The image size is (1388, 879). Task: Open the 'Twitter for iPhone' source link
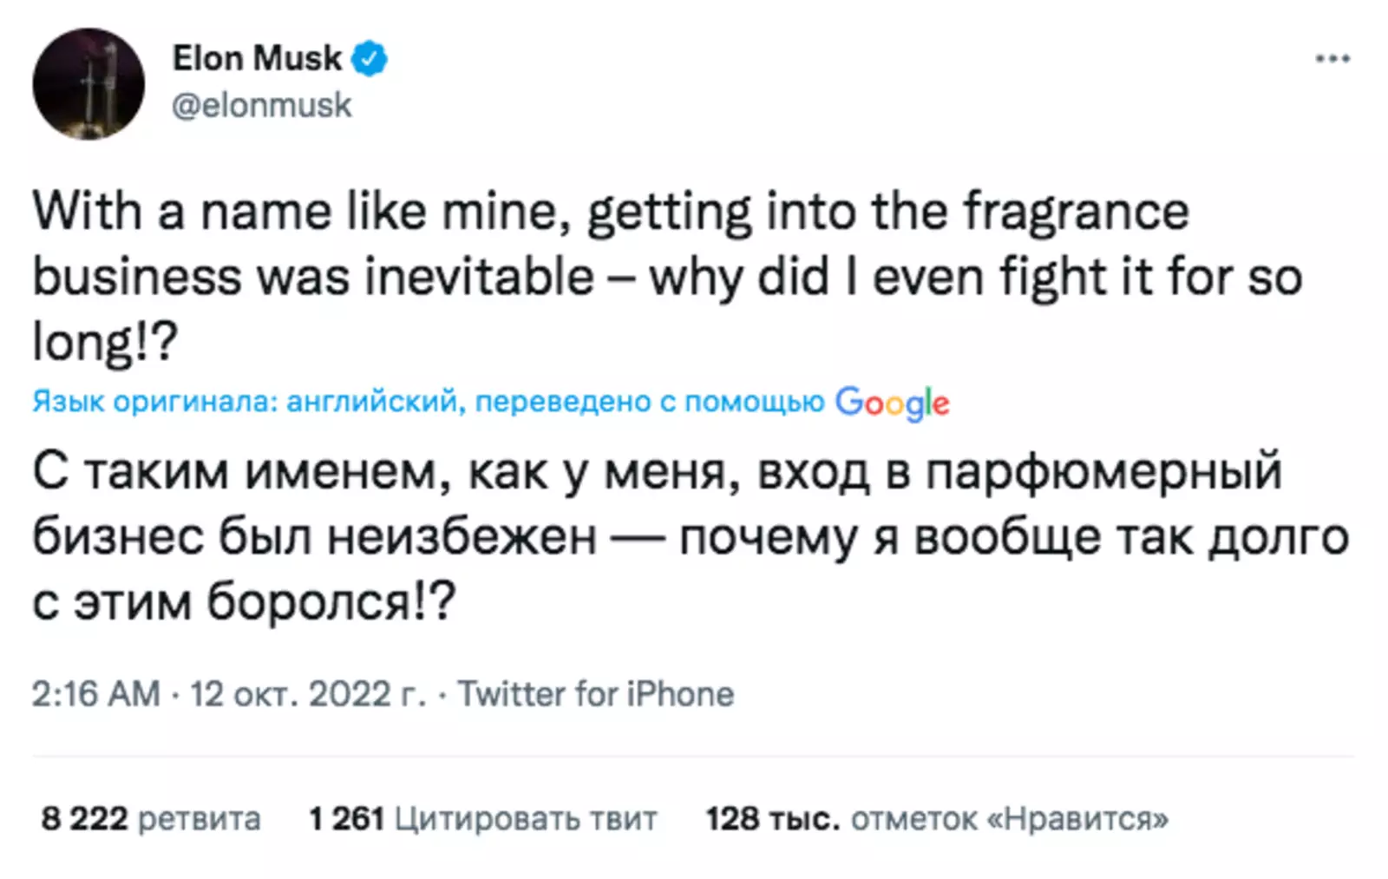coord(596,694)
